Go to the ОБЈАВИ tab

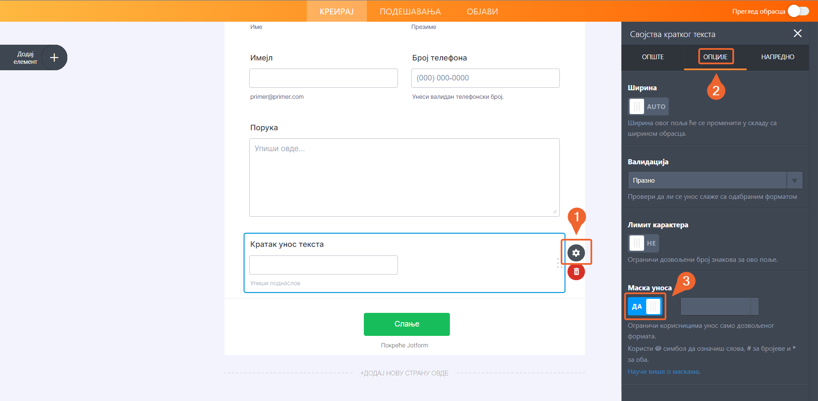482,11
